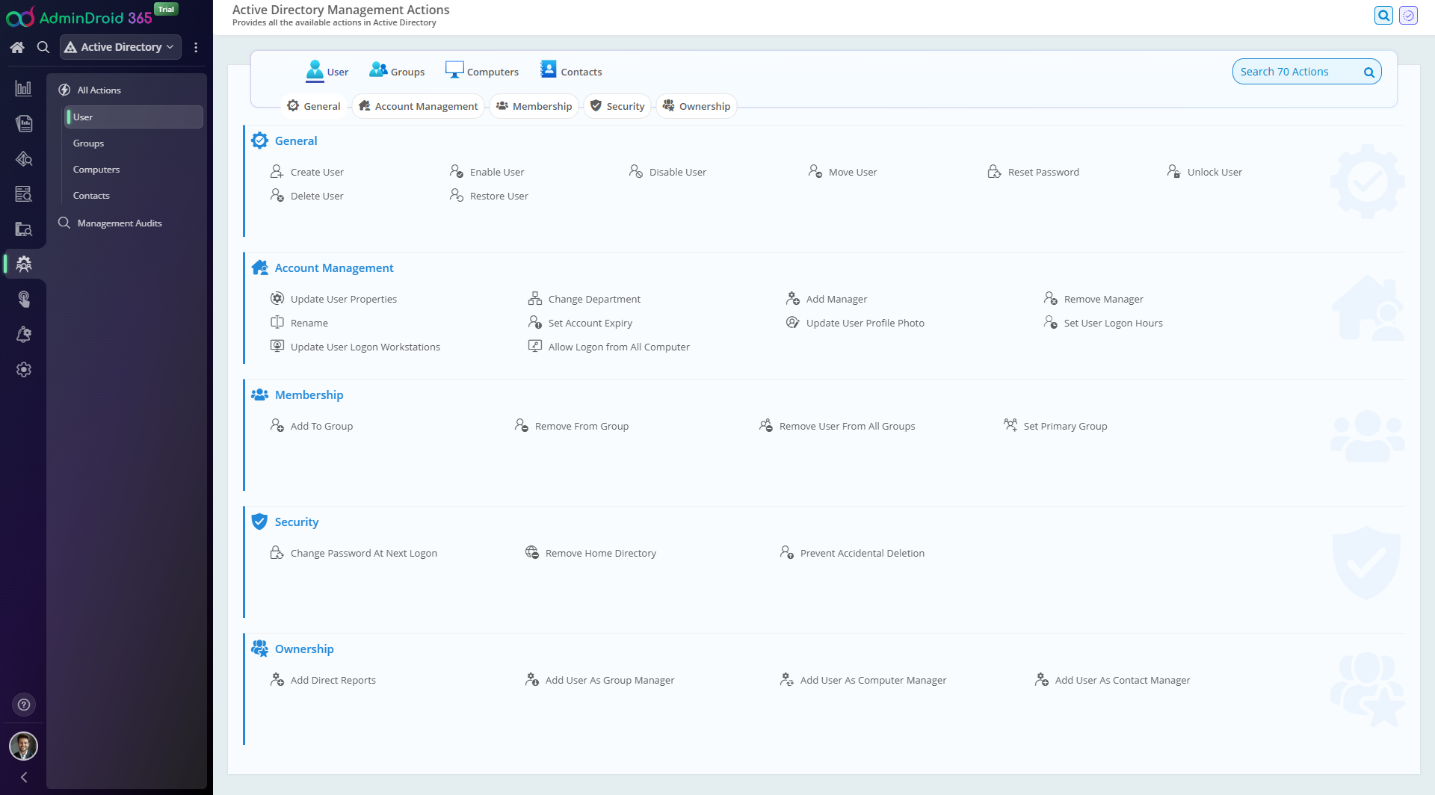The height and width of the screenshot is (795, 1435).
Task: Click the Home icon above the sidebar
Action: point(17,47)
